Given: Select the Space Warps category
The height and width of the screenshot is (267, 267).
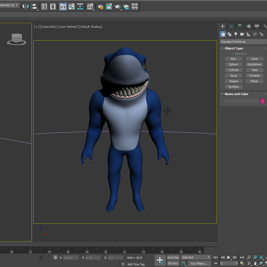Looking at the screenshot, I should [255, 34].
